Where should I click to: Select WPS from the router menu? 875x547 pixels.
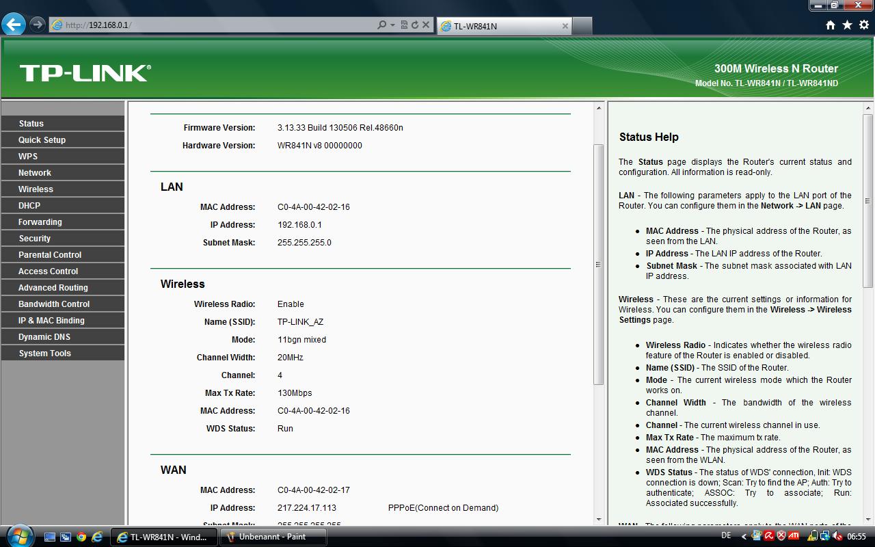pyautogui.click(x=63, y=156)
